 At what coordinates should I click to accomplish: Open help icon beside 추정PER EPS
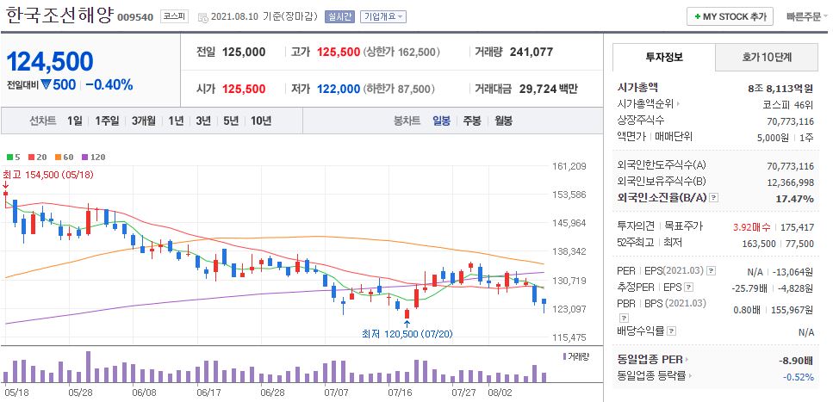[688, 288]
